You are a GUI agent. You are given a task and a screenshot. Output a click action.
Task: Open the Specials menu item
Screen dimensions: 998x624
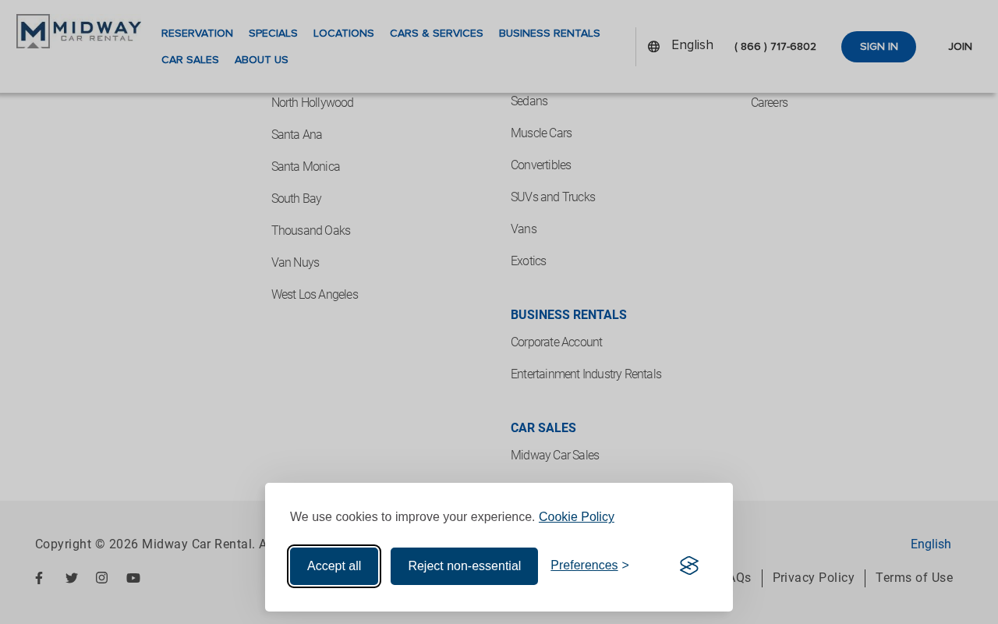point(273,34)
